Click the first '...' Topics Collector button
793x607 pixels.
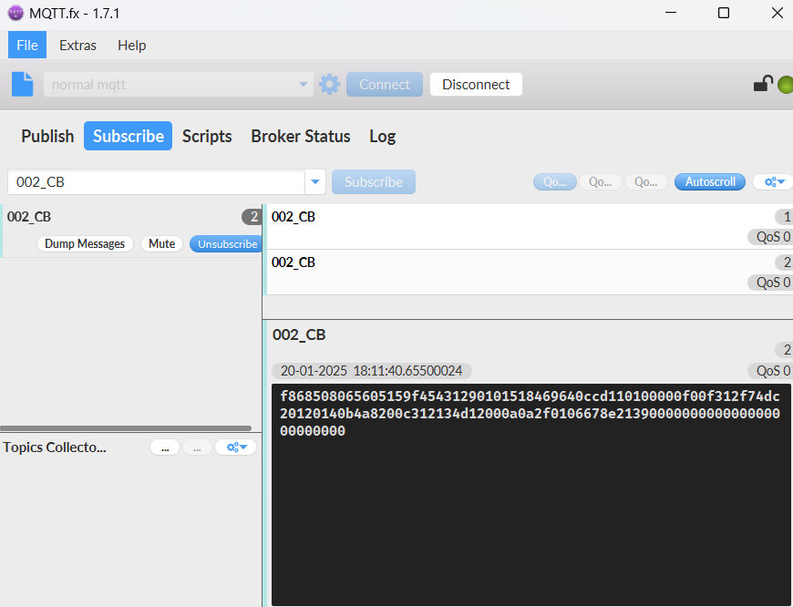tap(165, 448)
